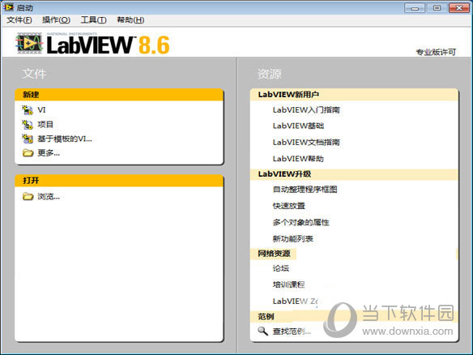Close the 启动 window

458,8
